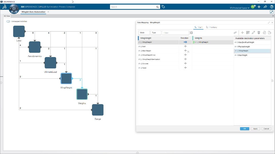275x154 pixels.
Task: Click the swap direction arrows icon
Action: [x=235, y=33]
